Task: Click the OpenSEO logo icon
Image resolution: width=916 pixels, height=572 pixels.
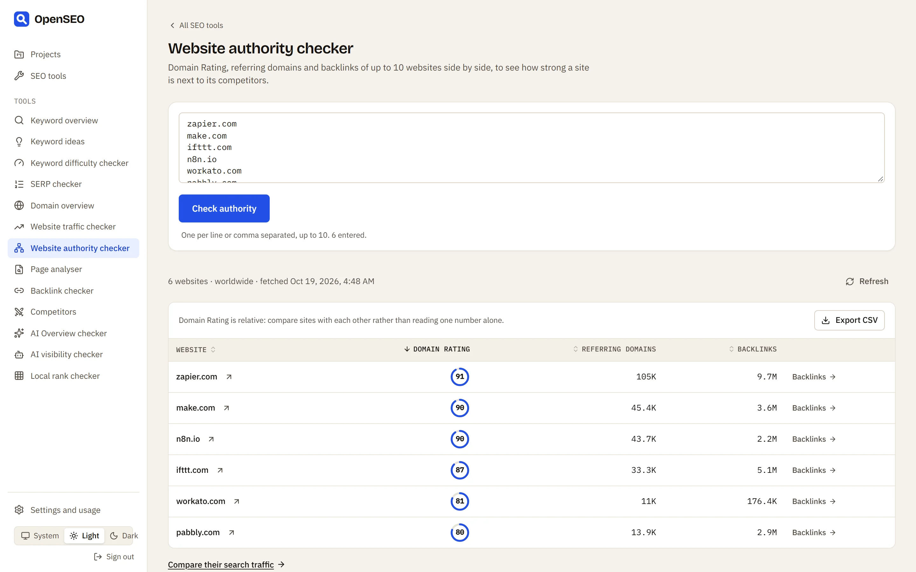Action: [x=22, y=19]
